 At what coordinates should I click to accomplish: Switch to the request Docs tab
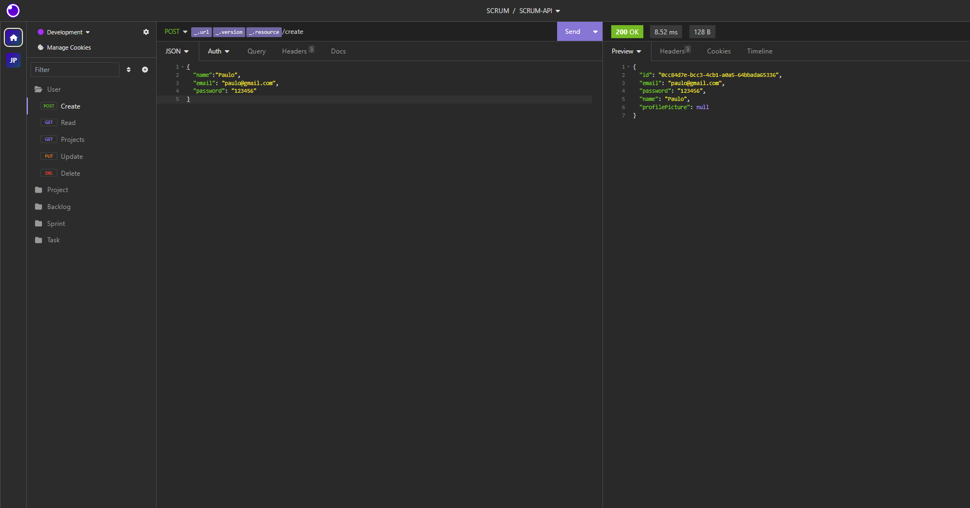(338, 51)
